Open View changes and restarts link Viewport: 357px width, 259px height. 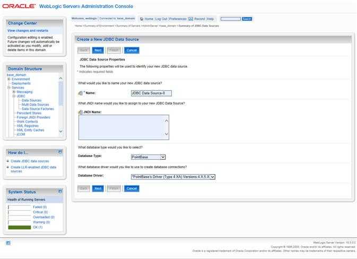pyautogui.click(x=28, y=31)
